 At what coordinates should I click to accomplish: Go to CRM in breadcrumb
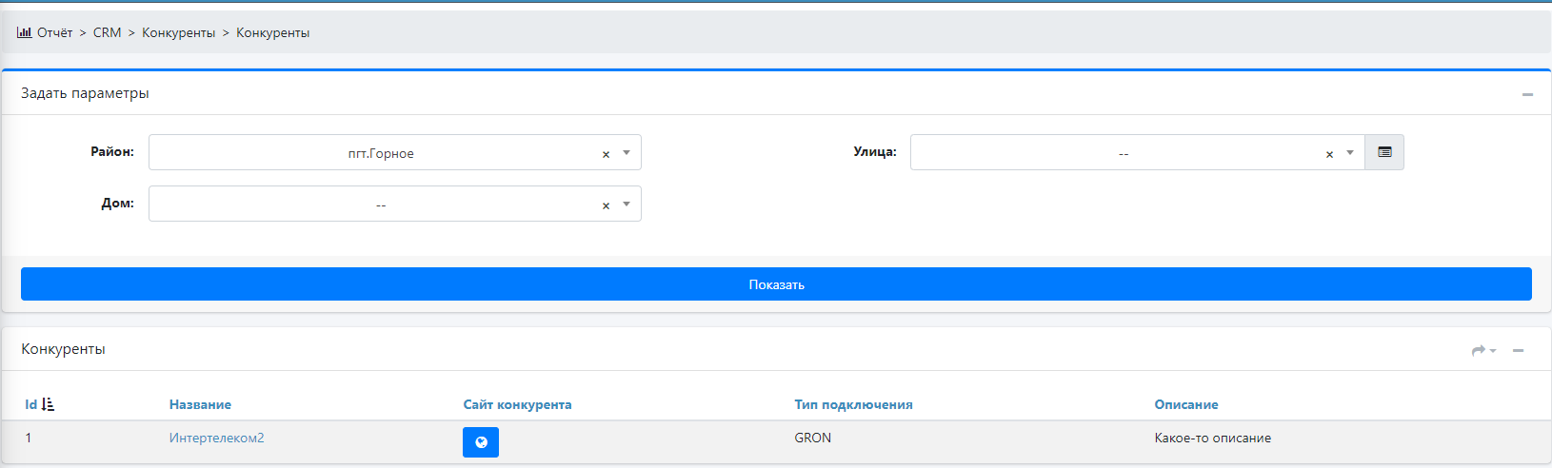click(x=107, y=32)
